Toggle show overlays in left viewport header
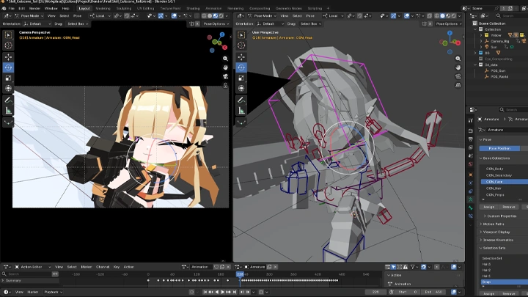The image size is (528, 297). (174, 16)
